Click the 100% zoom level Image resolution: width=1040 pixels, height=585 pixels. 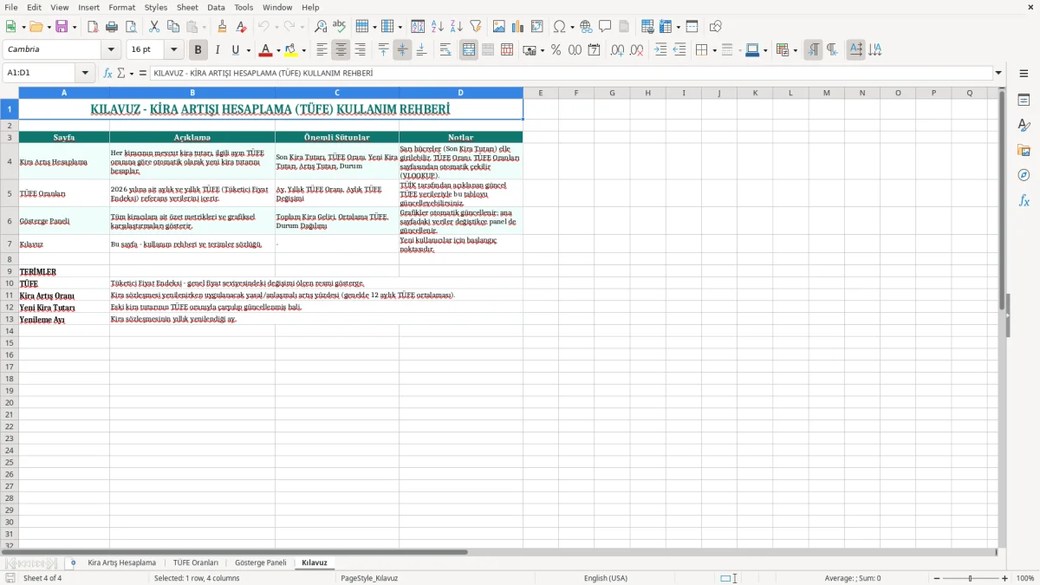(1025, 578)
